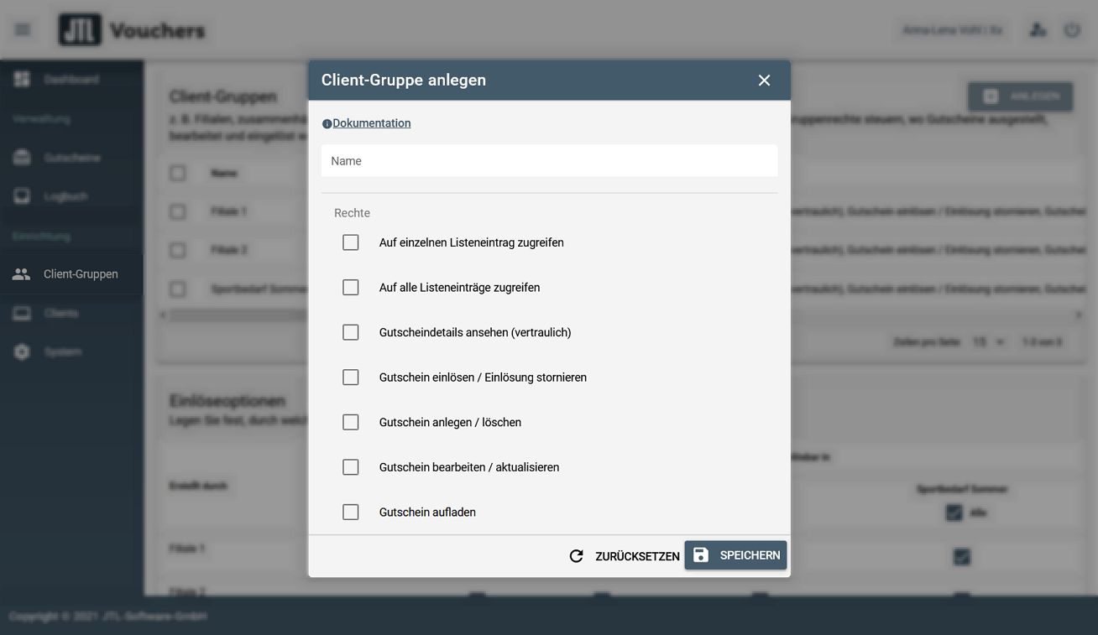Enable Gutschein einlösen / Einlösung stornieren
Viewport: 1098px width, 635px height.
coord(351,377)
